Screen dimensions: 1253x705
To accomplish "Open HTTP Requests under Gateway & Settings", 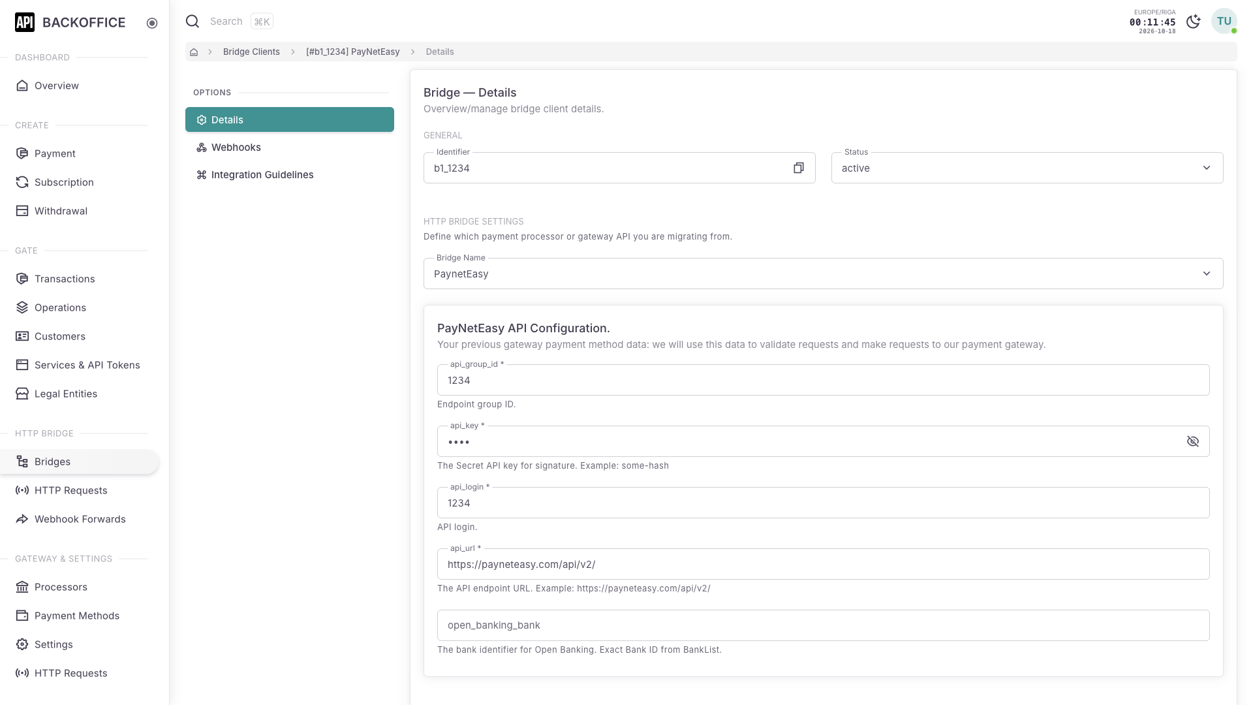I will [x=80, y=673].
